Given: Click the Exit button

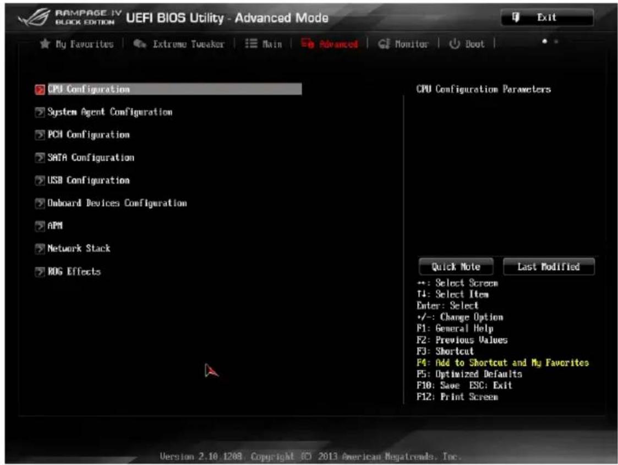Looking at the screenshot, I should pos(547,18).
